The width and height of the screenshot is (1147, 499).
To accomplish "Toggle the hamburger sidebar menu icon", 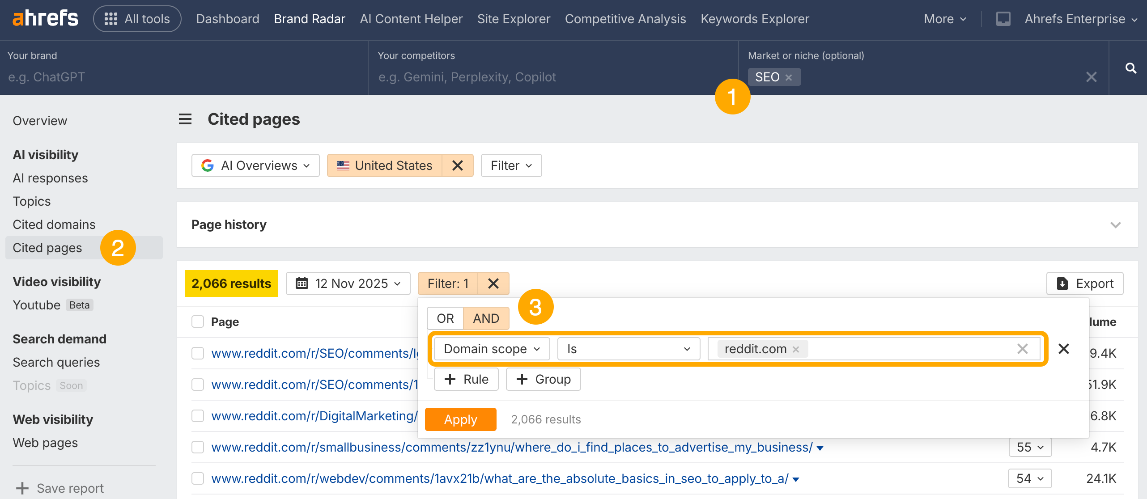I will 185,119.
